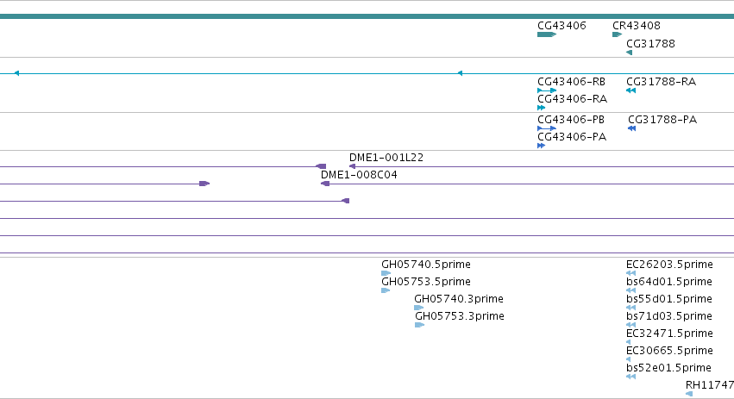Click the GH05753.3prime EST arrow

click(x=419, y=325)
